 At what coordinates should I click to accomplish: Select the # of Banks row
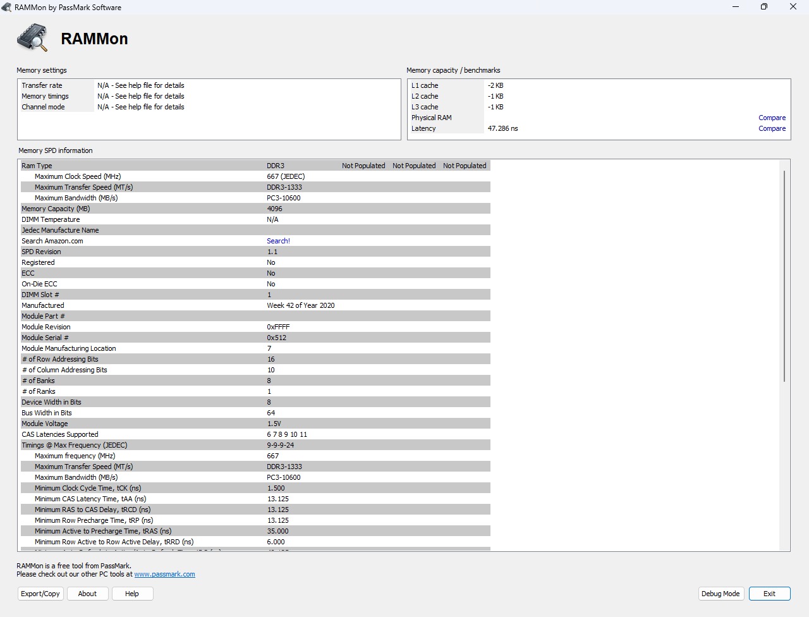pos(255,381)
